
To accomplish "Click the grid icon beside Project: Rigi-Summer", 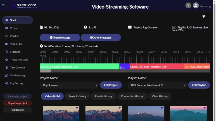I will [x=130, y=27].
